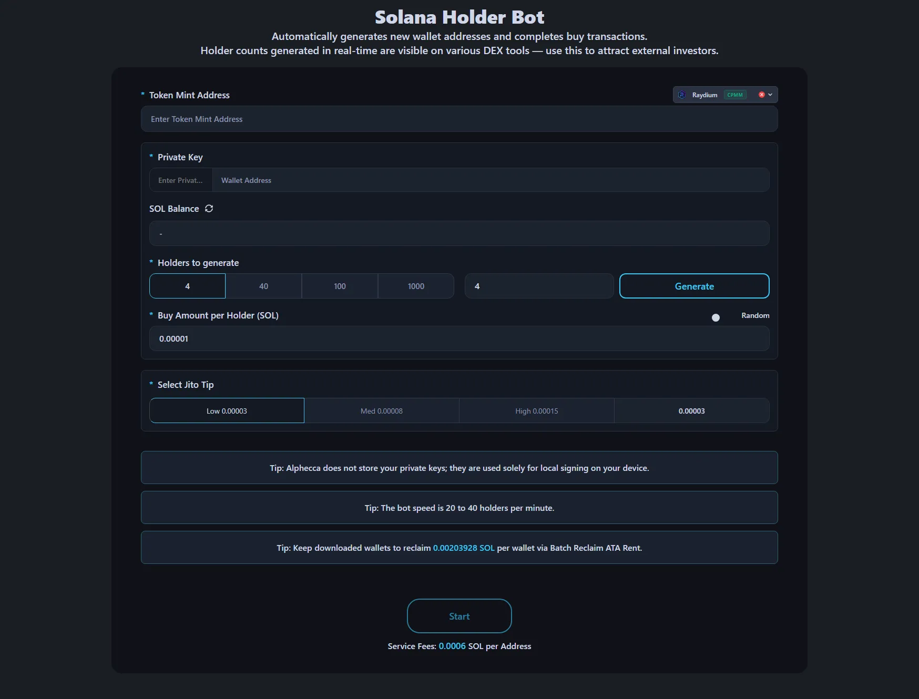Select 4 holders preset
Screen dimensions: 919x699
pyautogui.click(x=187, y=286)
